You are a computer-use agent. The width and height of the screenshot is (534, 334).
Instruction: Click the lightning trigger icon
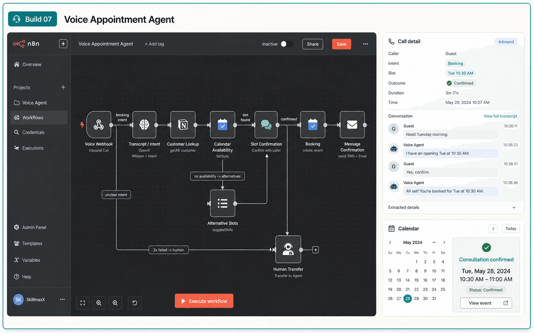coord(82,125)
